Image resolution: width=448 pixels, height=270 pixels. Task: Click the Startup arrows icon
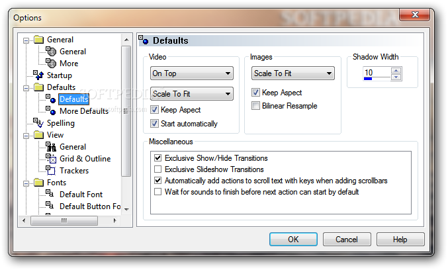38,75
